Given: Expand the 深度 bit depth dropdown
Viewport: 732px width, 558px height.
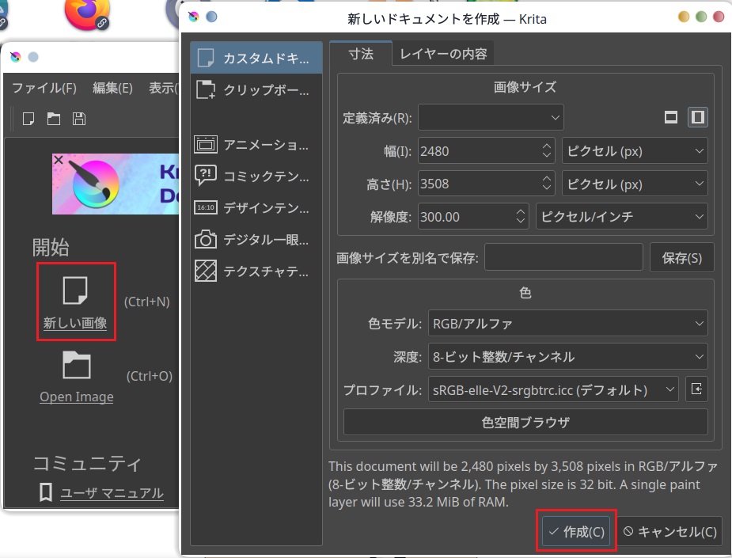Looking at the screenshot, I should tap(567, 356).
